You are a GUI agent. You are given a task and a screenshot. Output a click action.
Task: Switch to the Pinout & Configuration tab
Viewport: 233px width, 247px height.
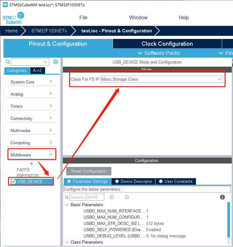pos(58,44)
